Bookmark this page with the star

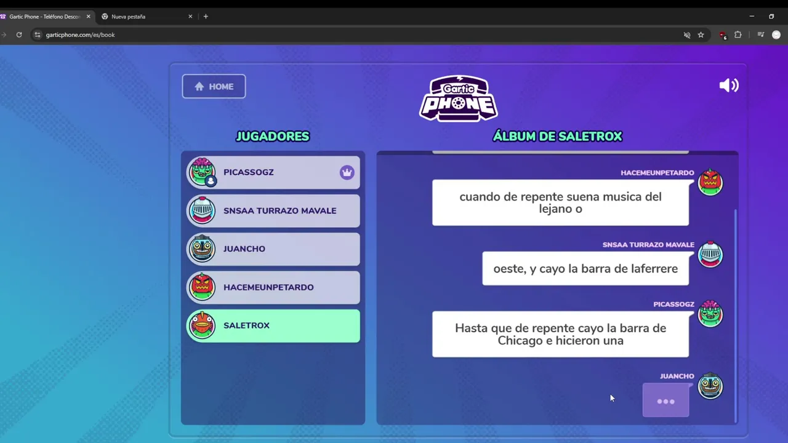tap(701, 35)
